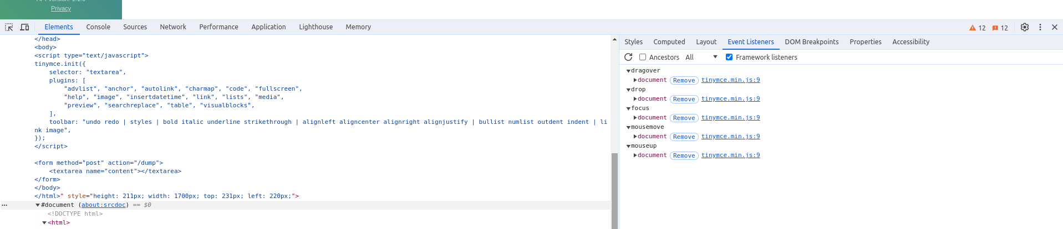Open the Lighthouse tab
The height and width of the screenshot is (229, 1063).
(x=316, y=27)
